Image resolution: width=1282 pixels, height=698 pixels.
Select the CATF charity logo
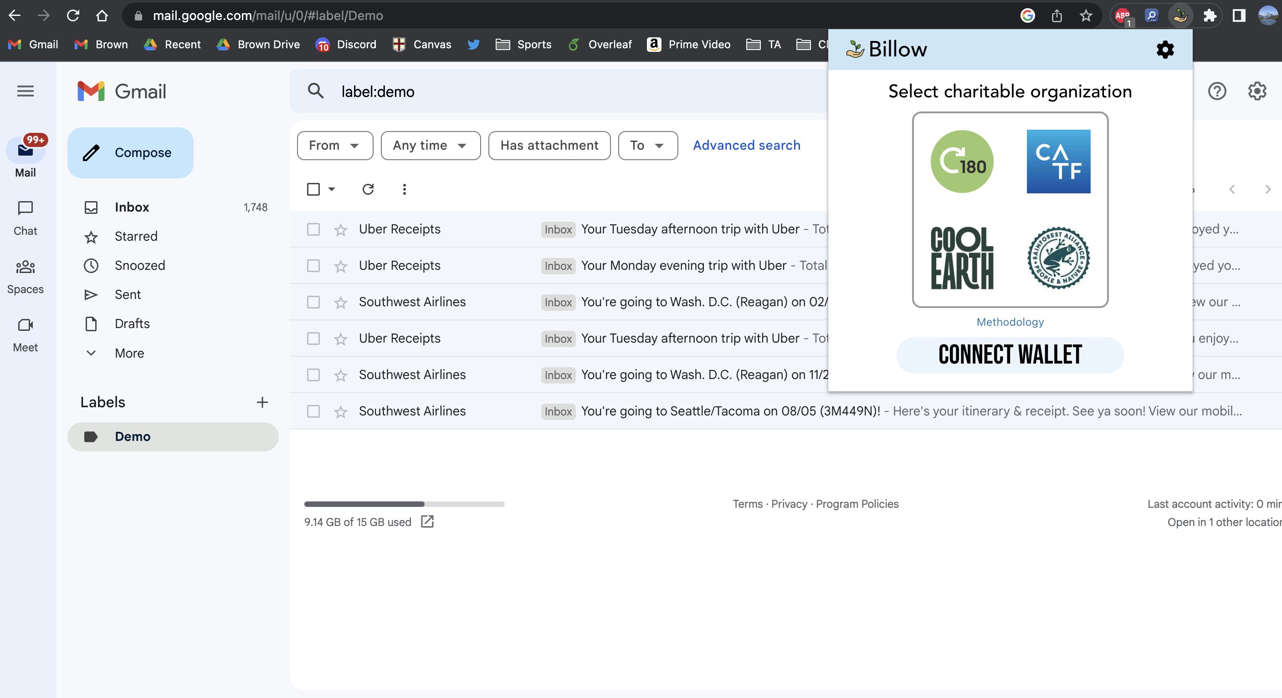(1058, 162)
